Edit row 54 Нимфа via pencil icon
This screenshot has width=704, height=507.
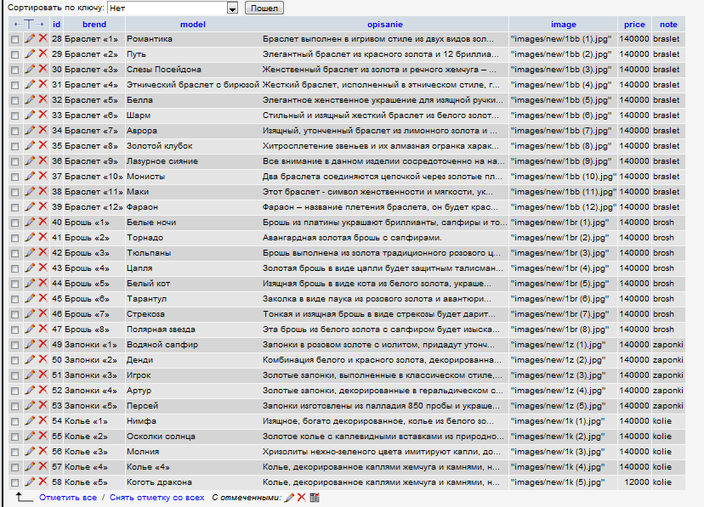(30, 420)
